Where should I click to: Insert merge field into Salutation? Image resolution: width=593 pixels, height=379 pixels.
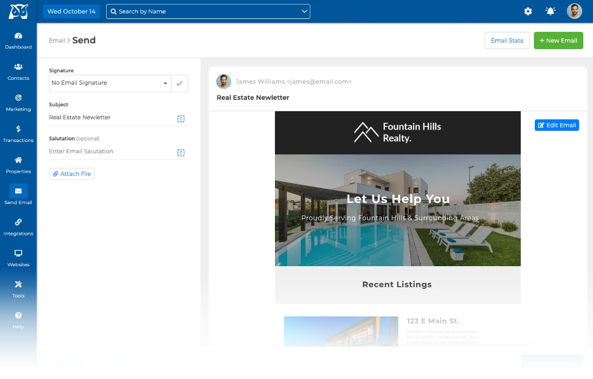tap(181, 153)
